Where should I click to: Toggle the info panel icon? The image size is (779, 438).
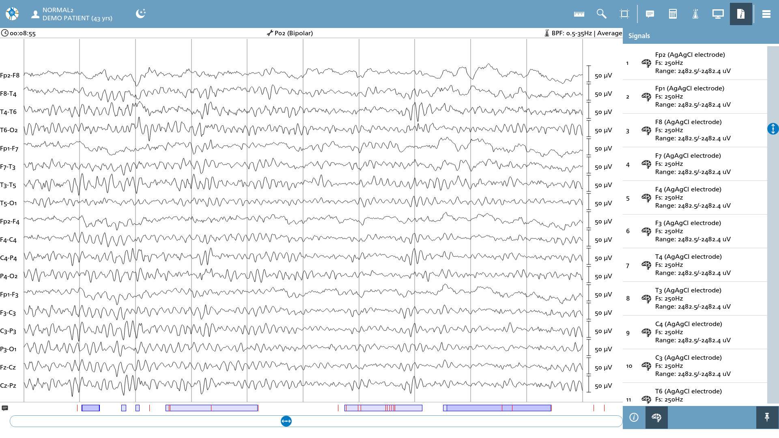point(741,14)
